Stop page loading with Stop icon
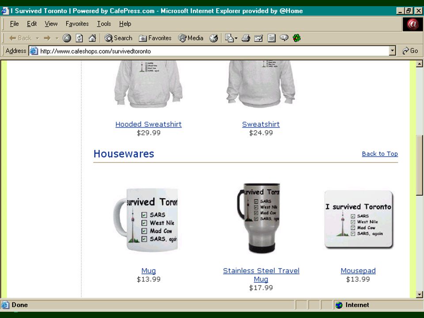Image resolution: width=424 pixels, height=318 pixels. (x=67, y=38)
